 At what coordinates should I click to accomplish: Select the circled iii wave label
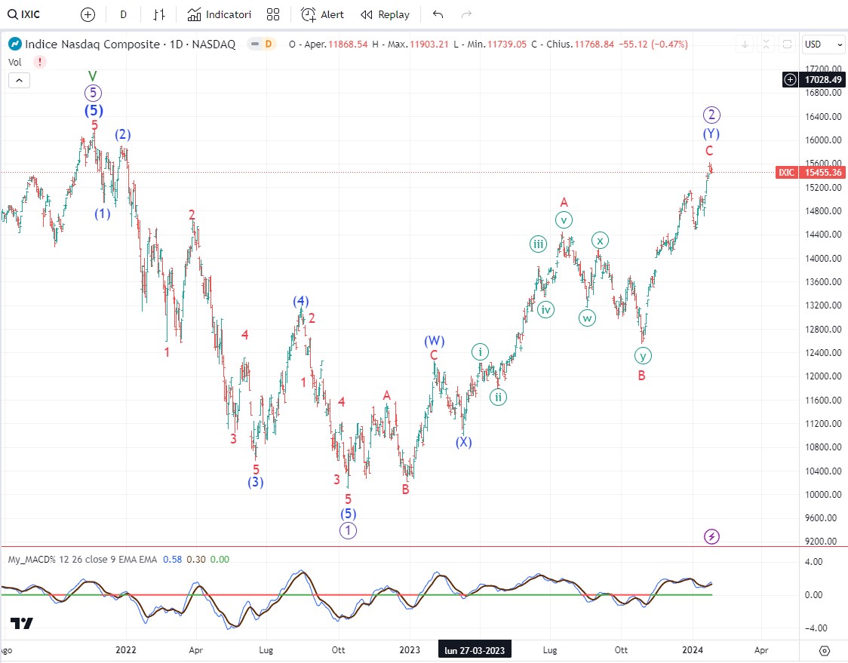pos(538,244)
